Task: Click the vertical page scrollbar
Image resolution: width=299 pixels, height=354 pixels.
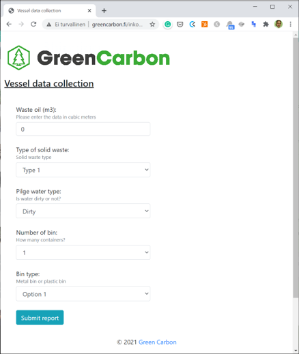Action: [x=296, y=168]
